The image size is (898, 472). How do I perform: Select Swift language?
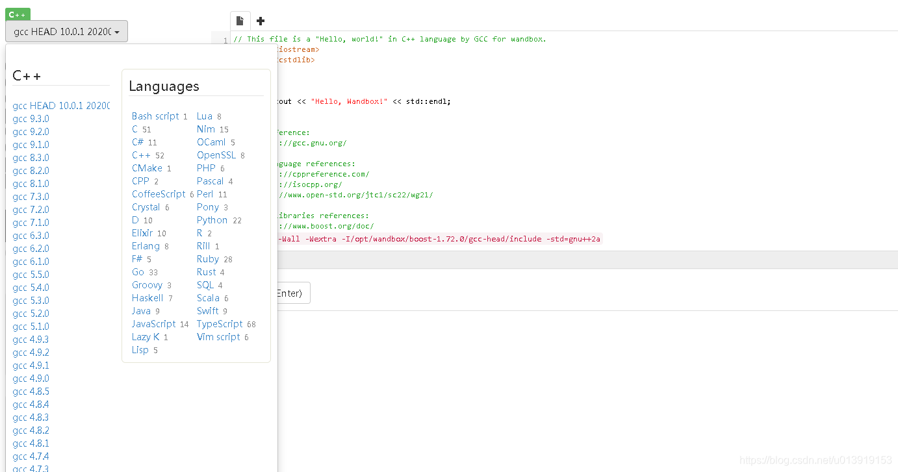[x=208, y=311]
